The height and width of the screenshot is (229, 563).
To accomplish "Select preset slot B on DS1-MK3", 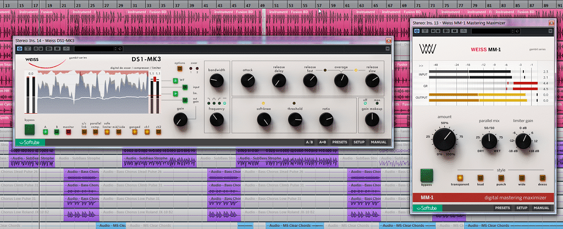I will 57,132.
